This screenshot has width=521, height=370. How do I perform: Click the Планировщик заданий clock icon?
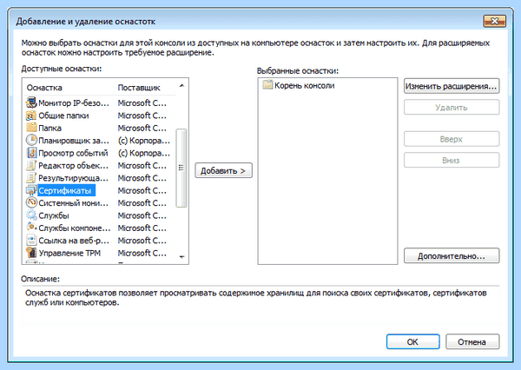pos(31,140)
